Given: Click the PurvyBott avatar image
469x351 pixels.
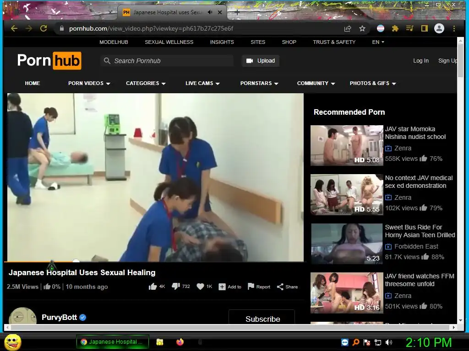Looking at the screenshot, I should pos(23,316).
